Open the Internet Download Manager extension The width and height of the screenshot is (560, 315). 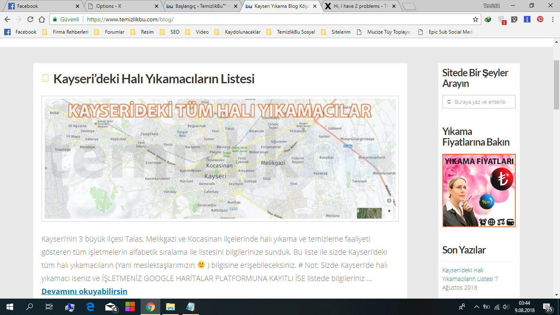pyautogui.click(x=488, y=19)
